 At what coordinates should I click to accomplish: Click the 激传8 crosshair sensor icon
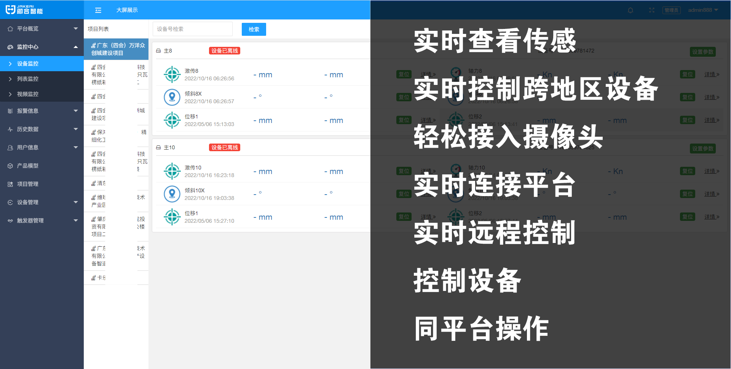(x=172, y=74)
